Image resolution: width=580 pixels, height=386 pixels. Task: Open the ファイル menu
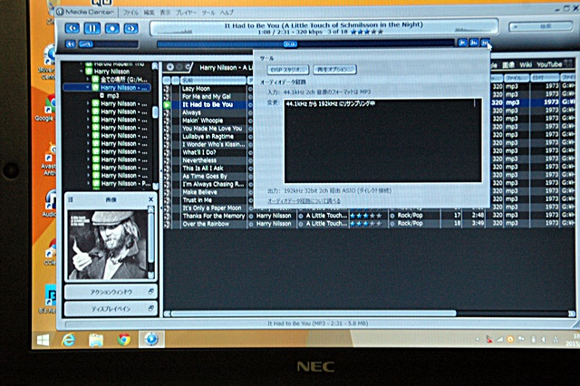[x=130, y=12]
